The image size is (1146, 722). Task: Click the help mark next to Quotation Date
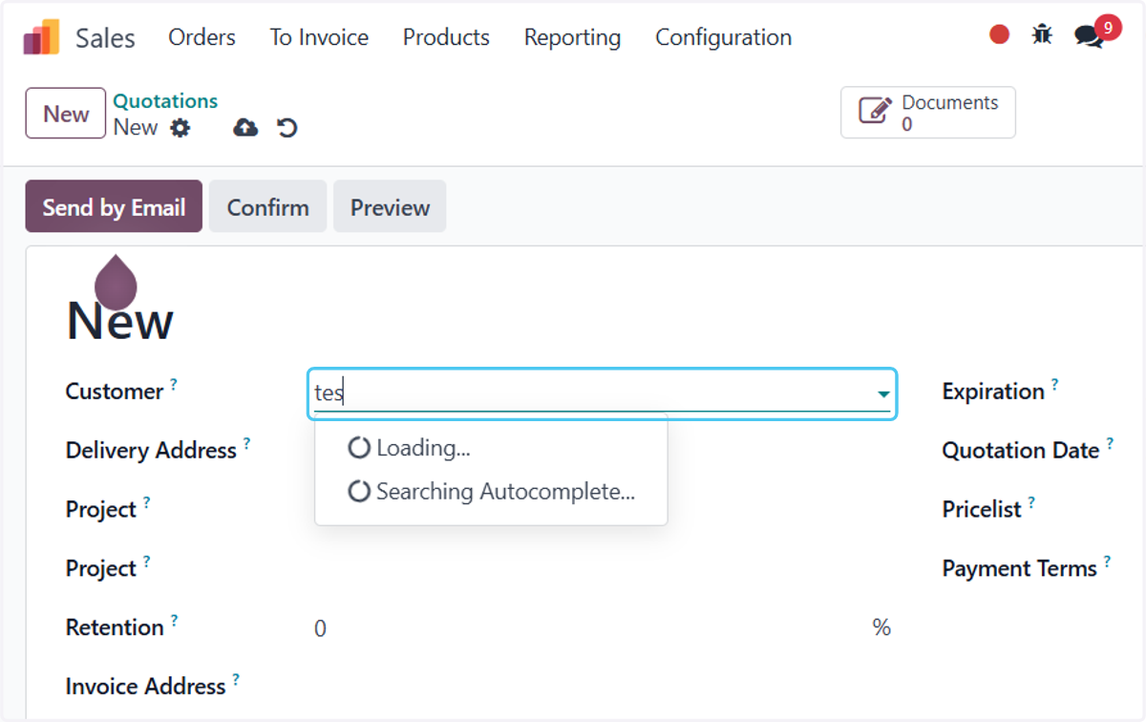1110,443
